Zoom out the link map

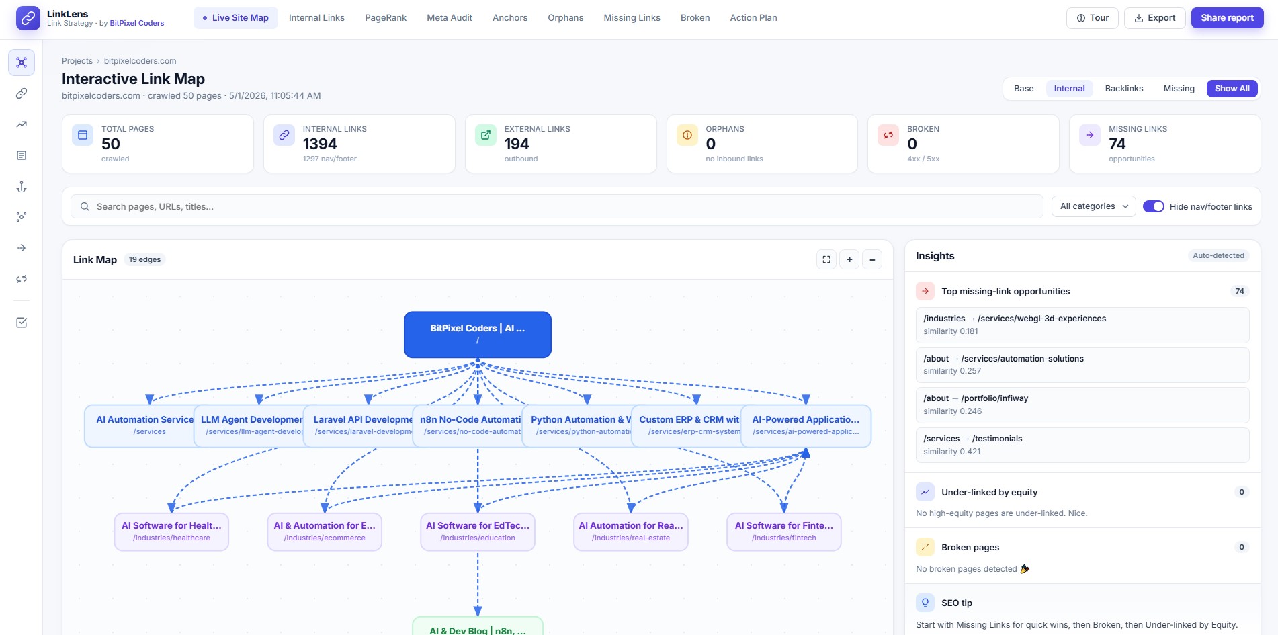point(872,259)
